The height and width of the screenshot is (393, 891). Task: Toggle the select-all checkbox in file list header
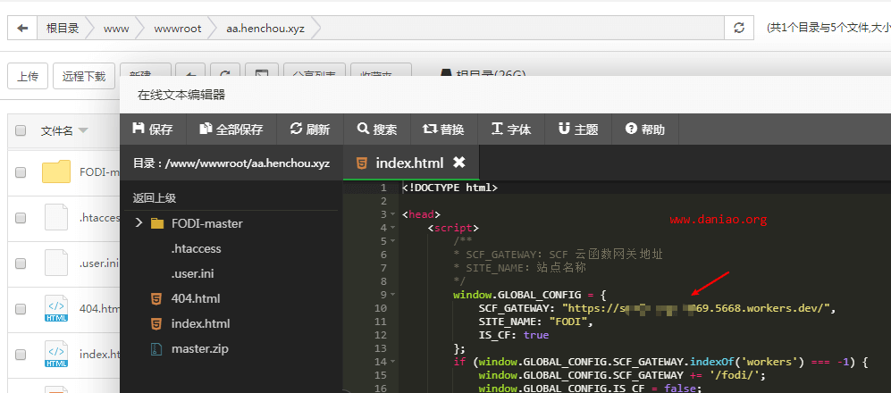21,130
